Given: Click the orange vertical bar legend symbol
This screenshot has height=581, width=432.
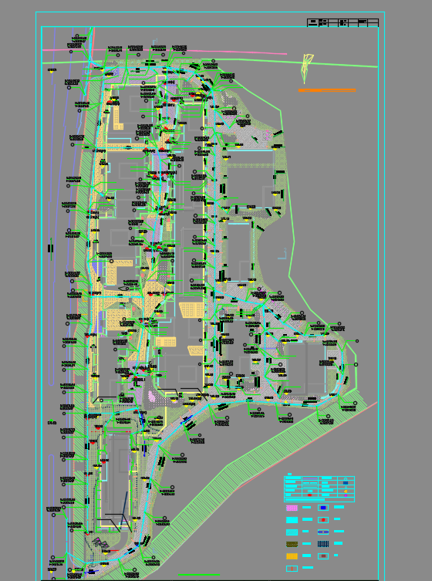Looking at the screenshot, I should pos(292,569).
